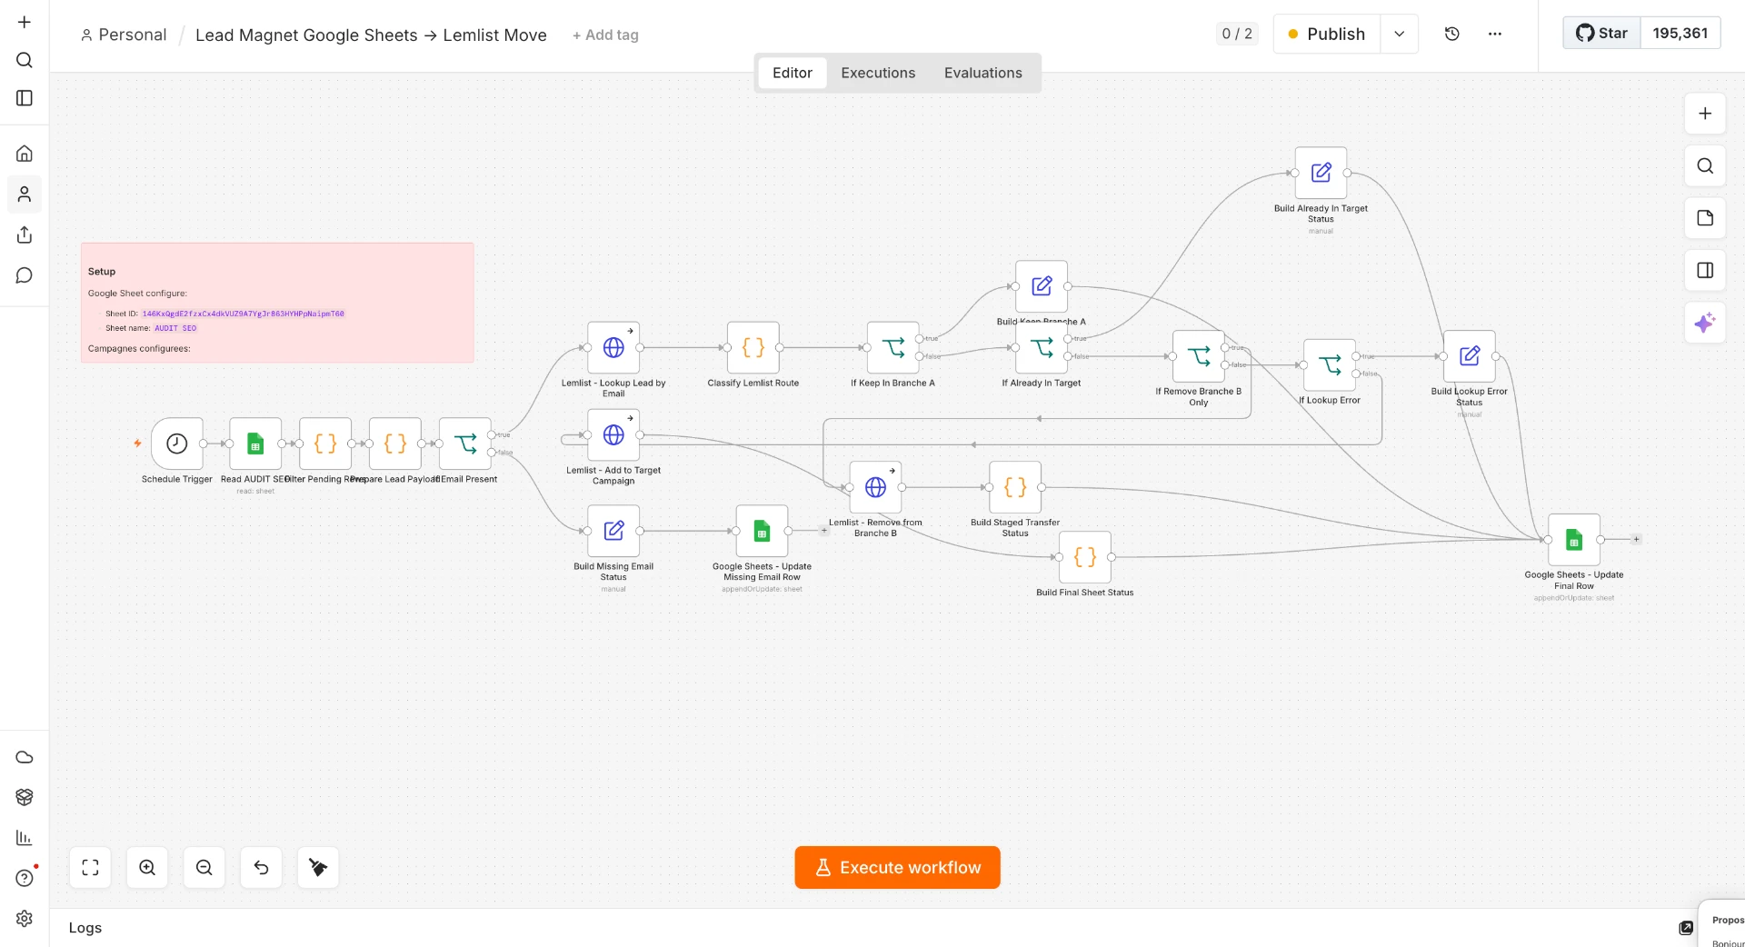Select the Read AUDIT SEO Google Sheets node
This screenshot has width=1745, height=947.
pos(255,444)
